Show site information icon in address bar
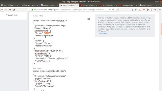Image resolution: width=162 pixels, height=91 pixels. click(x=30, y=10)
